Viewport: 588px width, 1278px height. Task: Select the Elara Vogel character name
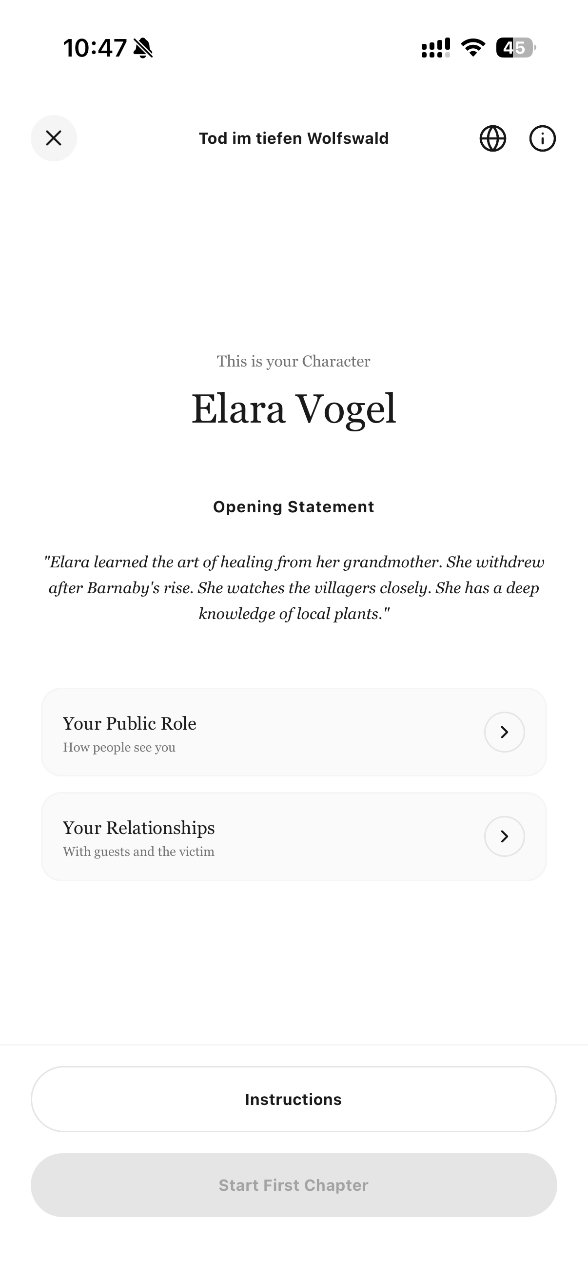pyautogui.click(x=294, y=409)
